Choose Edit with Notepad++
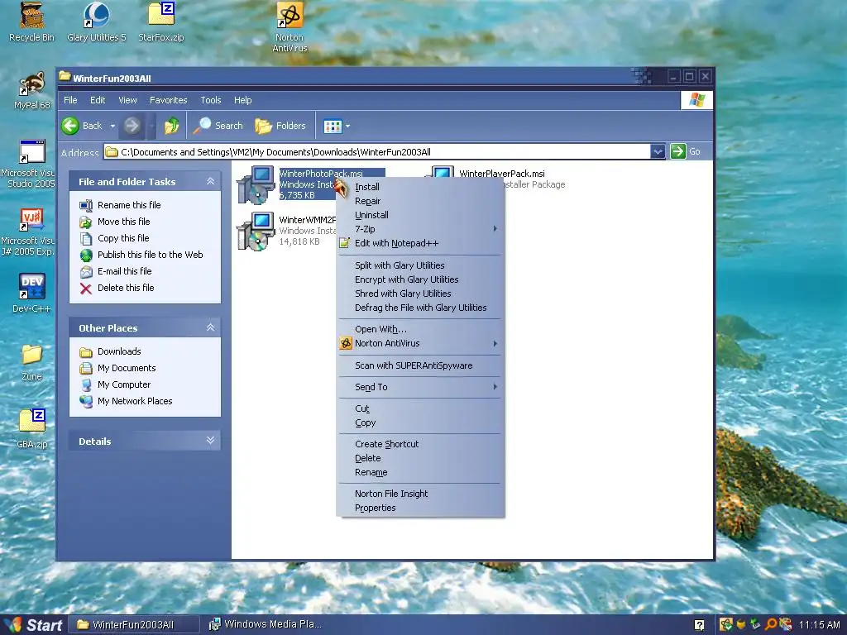This screenshot has width=847, height=635. pyautogui.click(x=419, y=243)
